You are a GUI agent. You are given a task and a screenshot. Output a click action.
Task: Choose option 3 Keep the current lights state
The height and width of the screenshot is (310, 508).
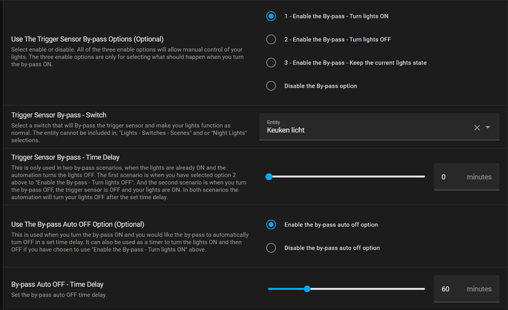(271, 63)
